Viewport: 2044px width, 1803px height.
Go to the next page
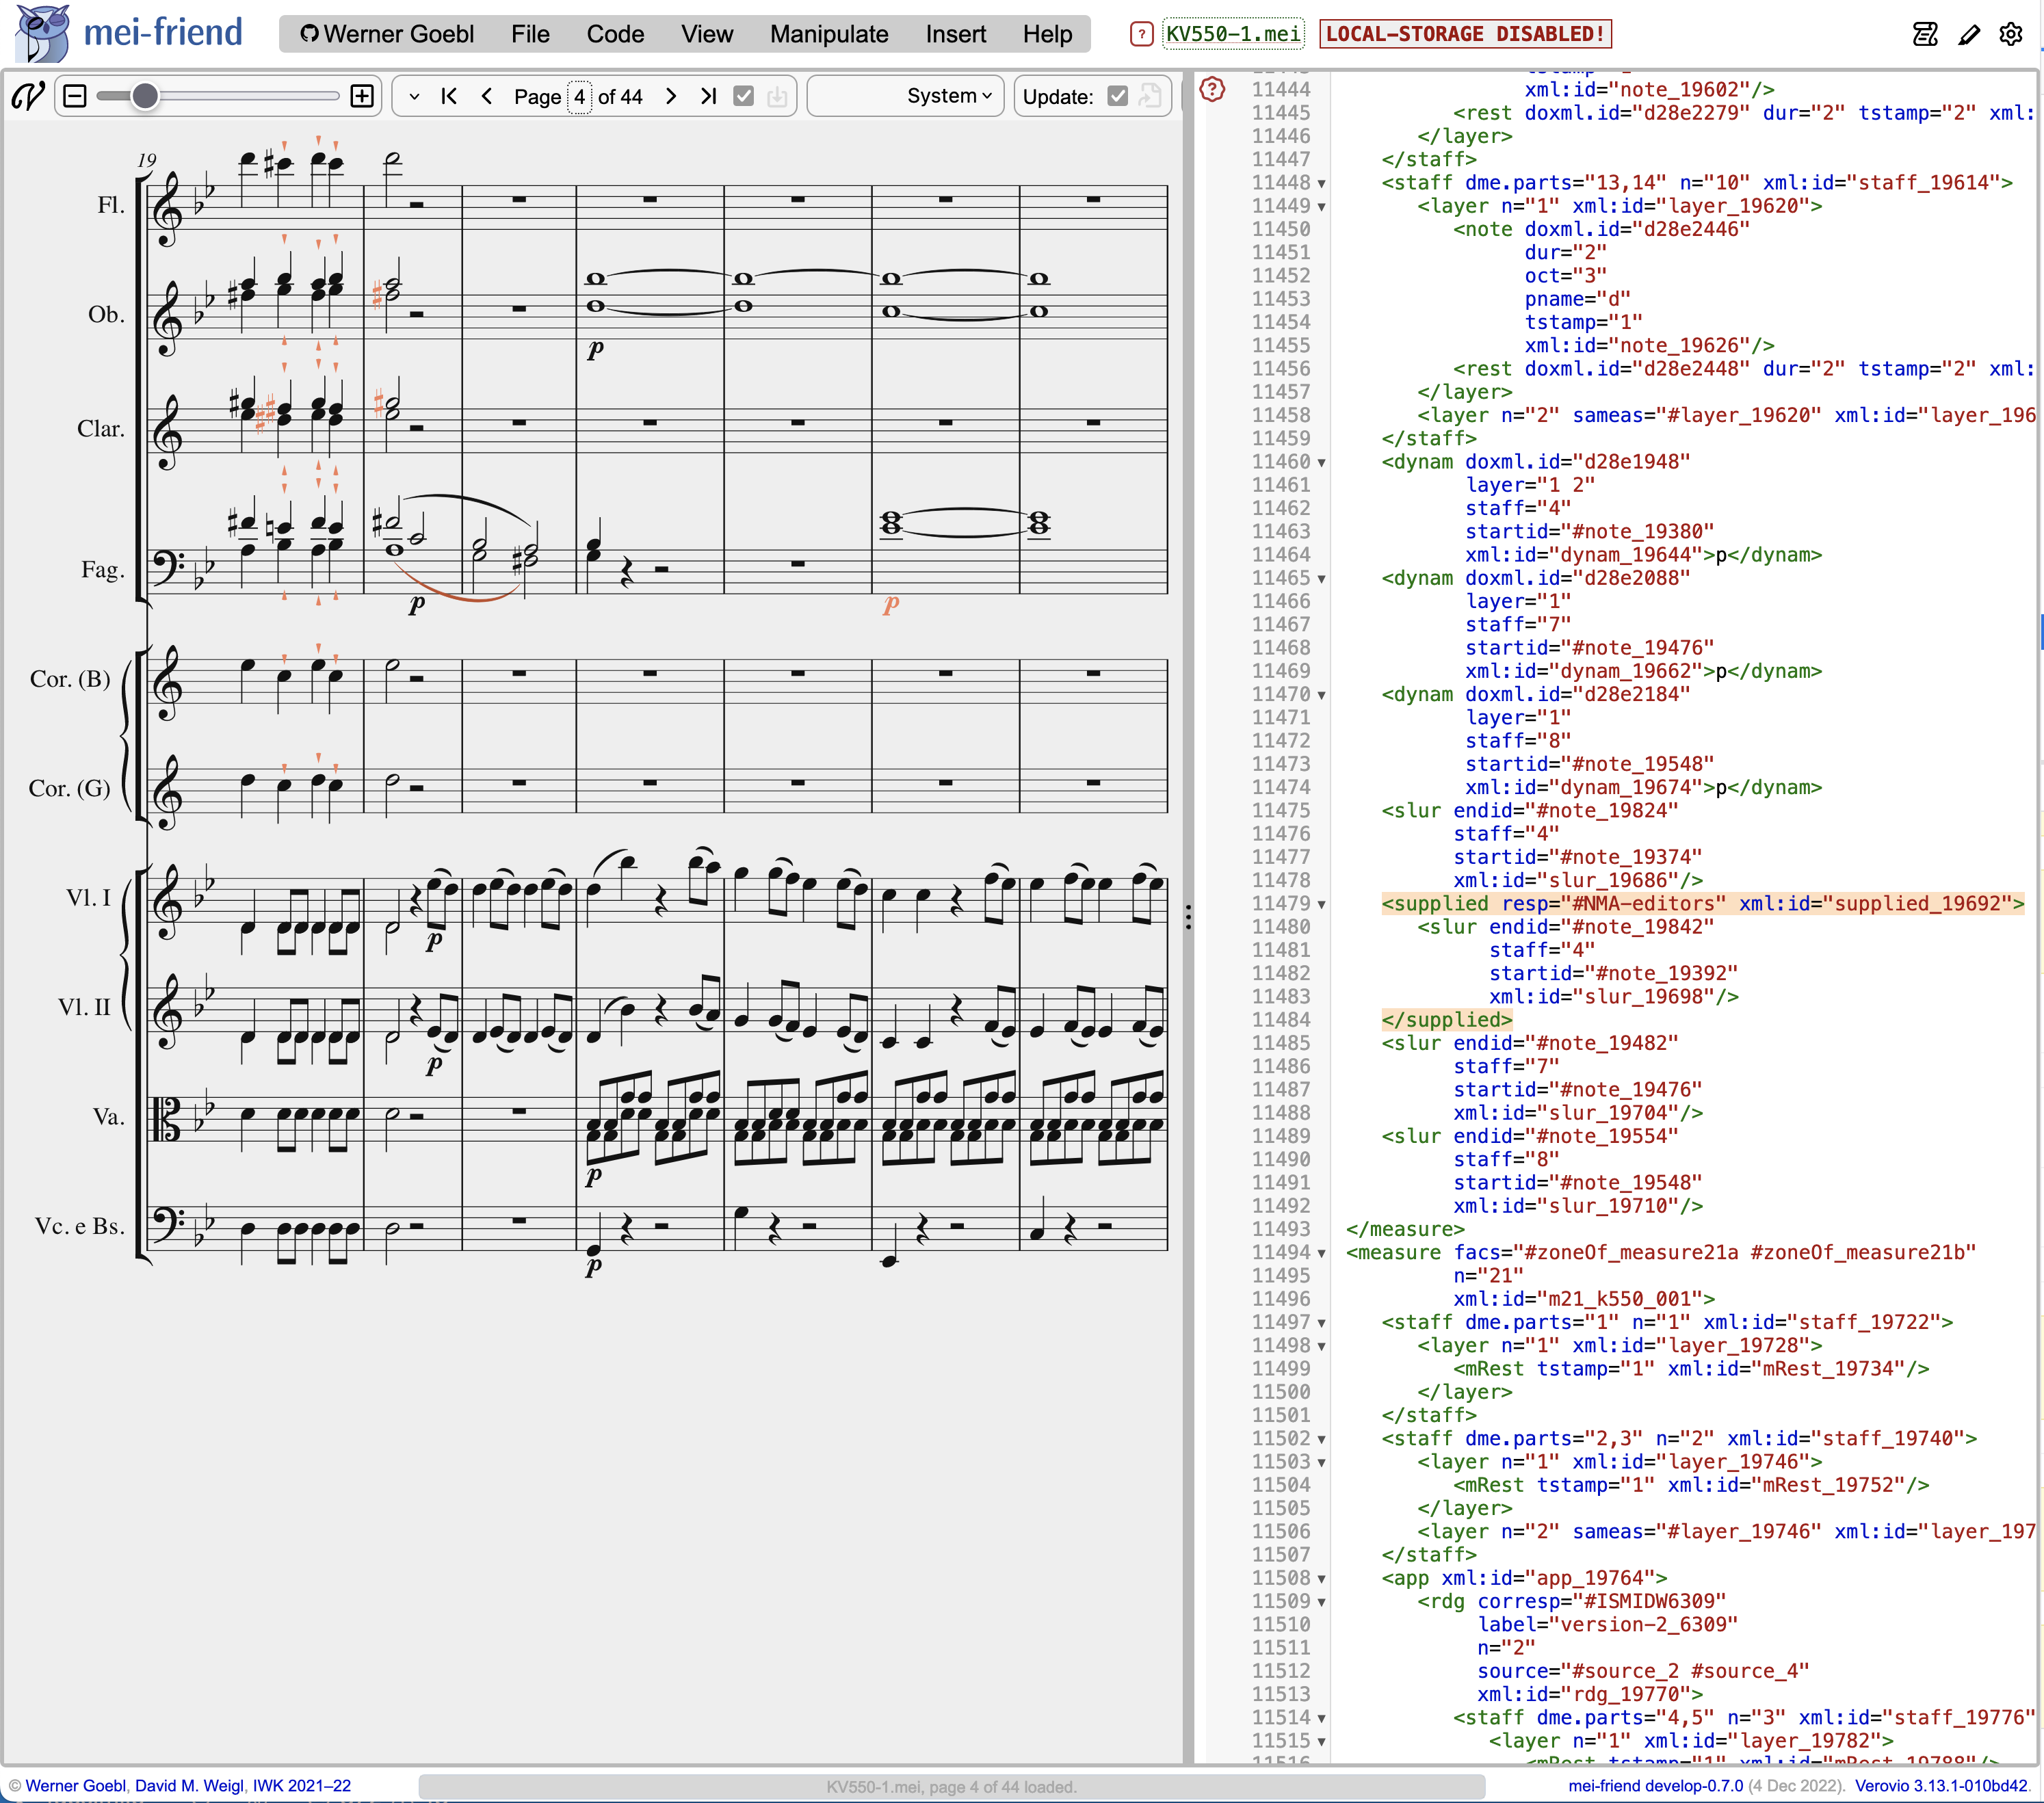tap(671, 96)
